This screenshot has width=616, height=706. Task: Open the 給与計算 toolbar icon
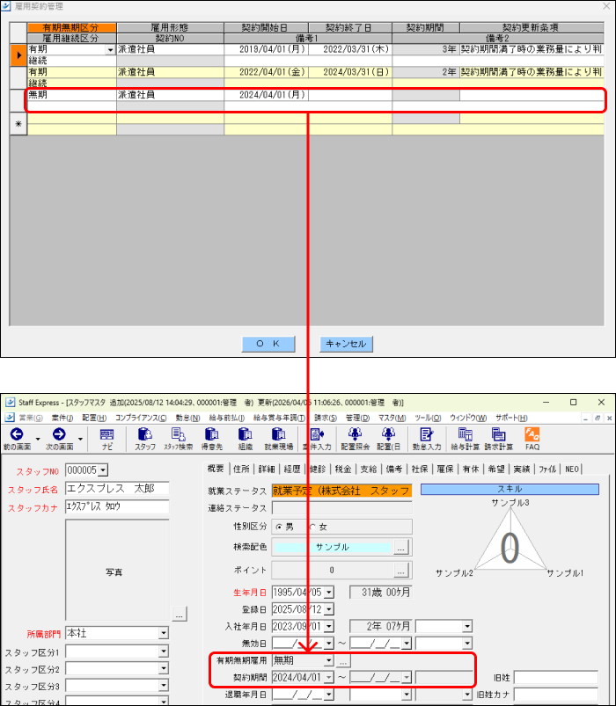pyautogui.click(x=465, y=439)
